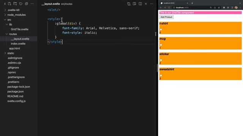Image resolution: width=243 pixels, height=136 pixels.
Task: Click the zoom magnifier icon in address bar
Action: point(211,8)
